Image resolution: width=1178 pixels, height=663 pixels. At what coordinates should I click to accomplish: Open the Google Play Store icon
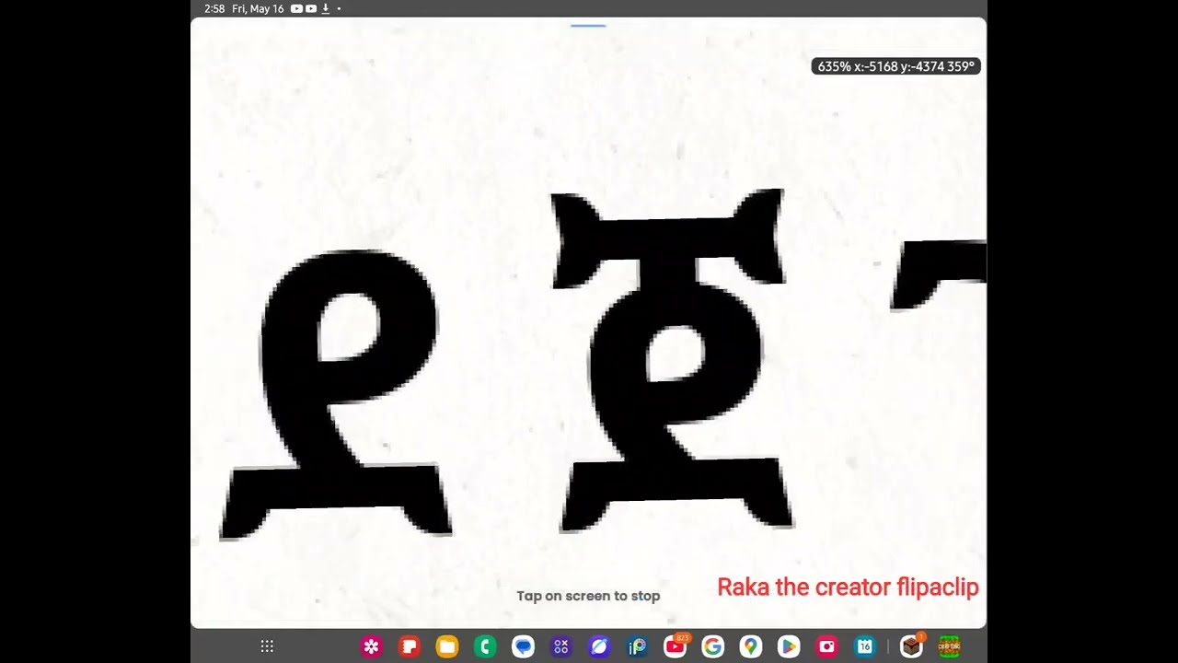click(x=789, y=647)
